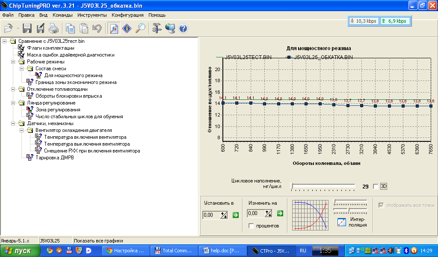The width and height of the screenshot is (438, 257).
Task: Click the "Изменить на" value input field
Action: tap(256, 214)
